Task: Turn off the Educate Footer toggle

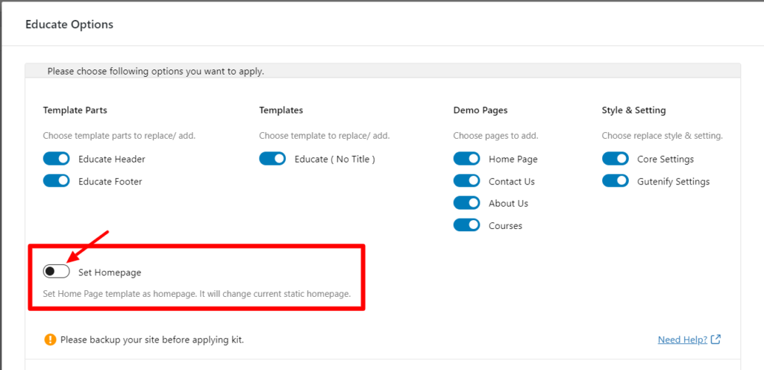Action: pyautogui.click(x=57, y=181)
